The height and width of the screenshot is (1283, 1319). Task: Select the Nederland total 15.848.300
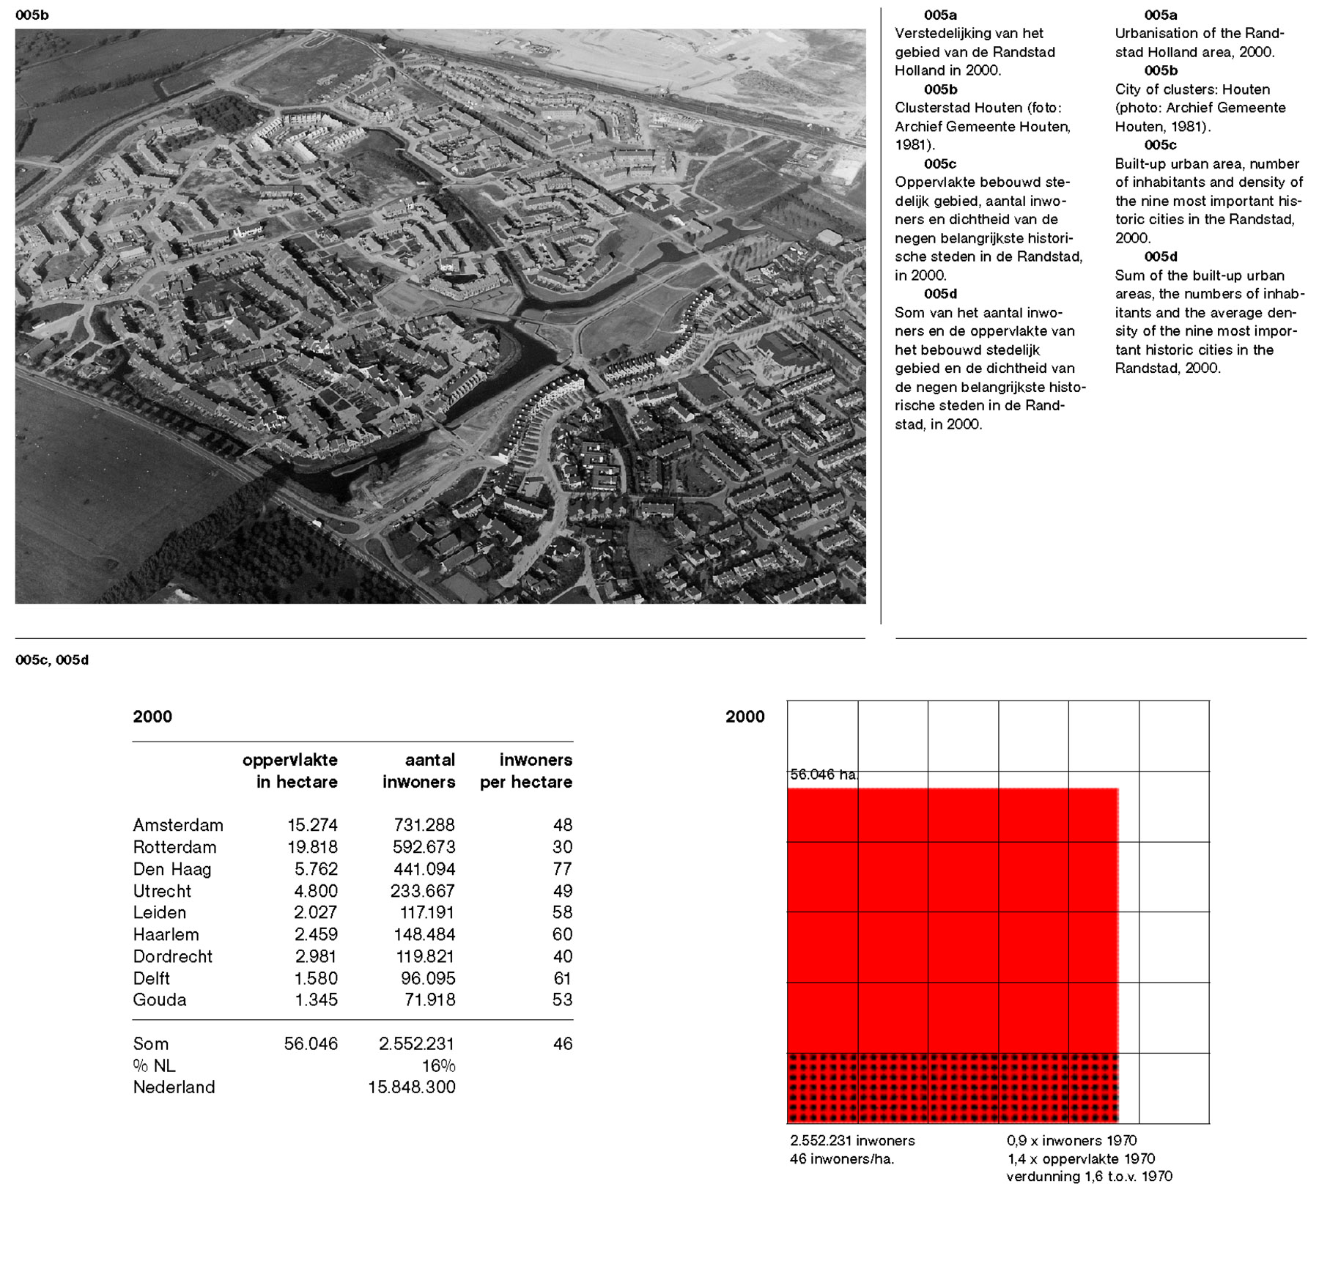412,1087
